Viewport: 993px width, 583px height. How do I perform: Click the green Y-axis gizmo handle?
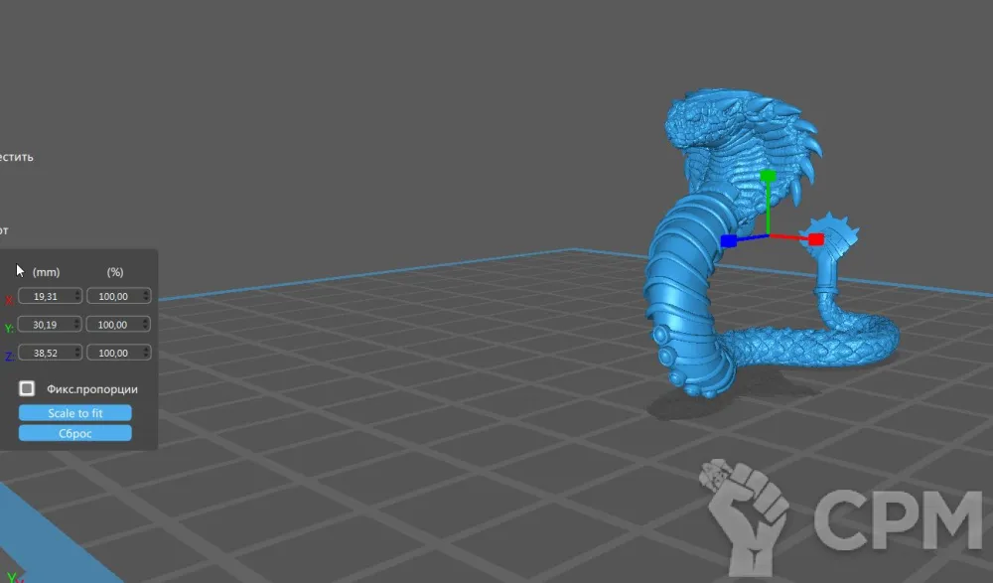767,176
